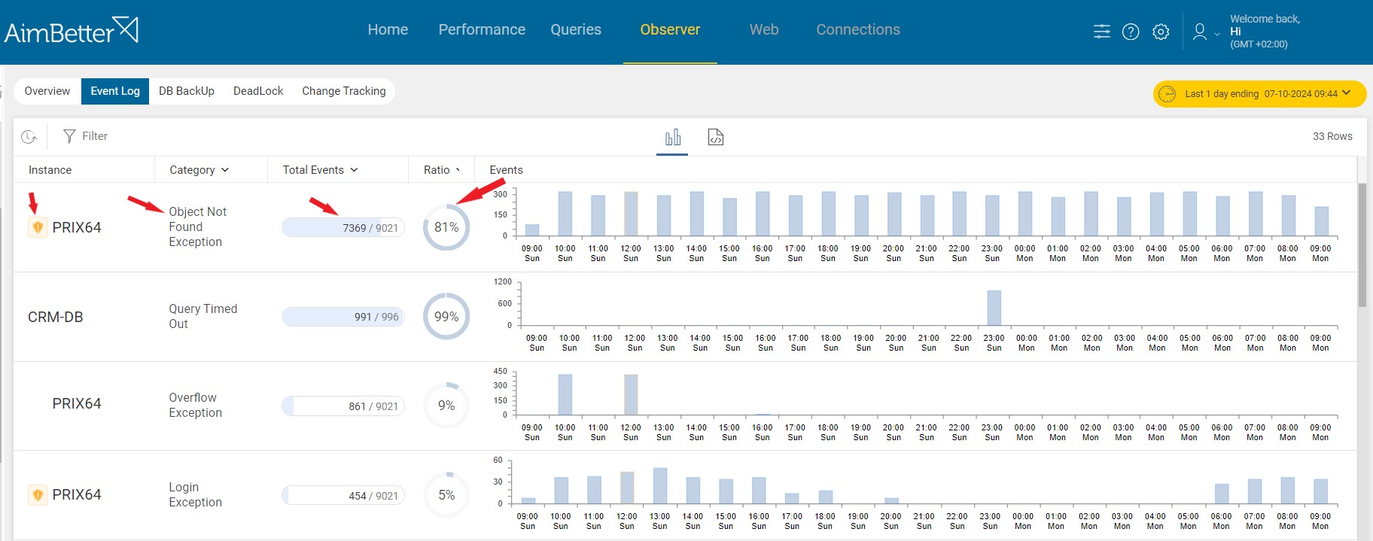Click shield icon beside PRIX64 Login Exception
This screenshot has width=1373, height=541.
pos(37,495)
